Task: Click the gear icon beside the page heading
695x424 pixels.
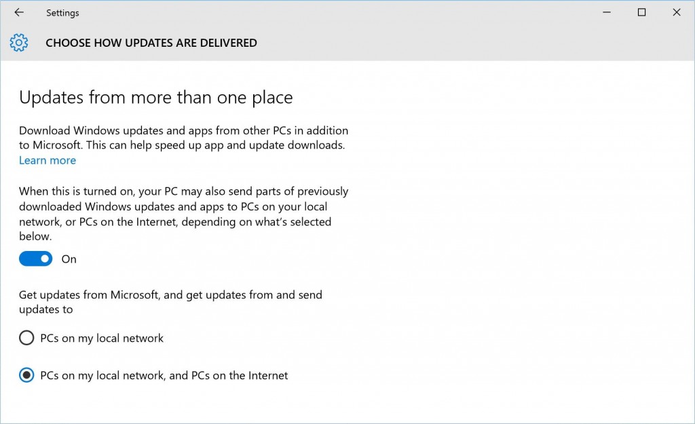Action: tap(18, 42)
